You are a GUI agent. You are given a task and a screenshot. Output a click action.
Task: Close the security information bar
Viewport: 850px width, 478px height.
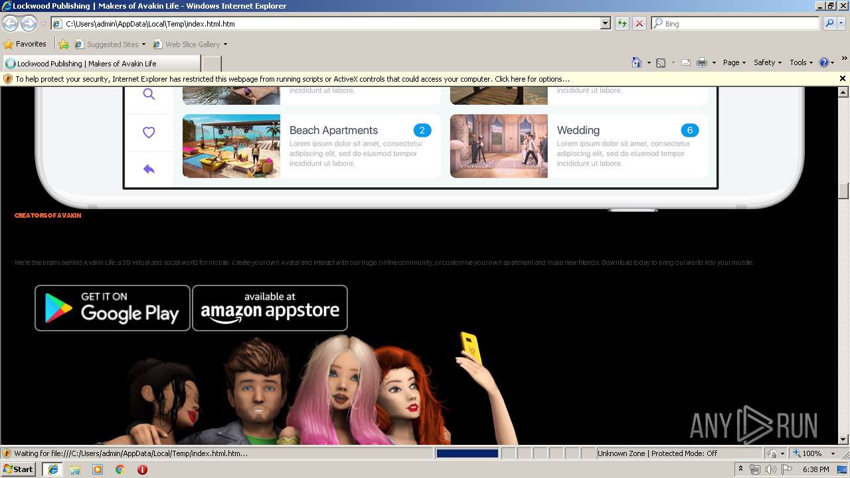click(843, 78)
